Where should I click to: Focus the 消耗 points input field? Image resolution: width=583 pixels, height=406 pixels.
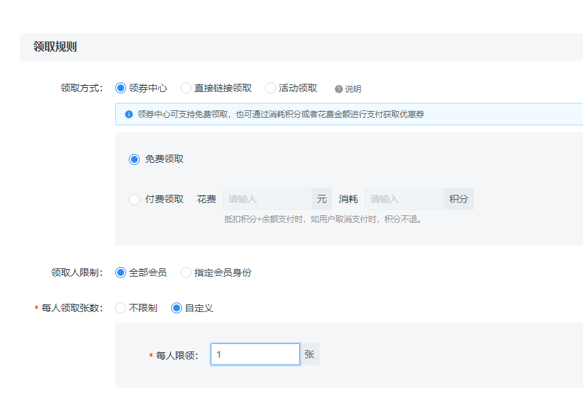[404, 199]
